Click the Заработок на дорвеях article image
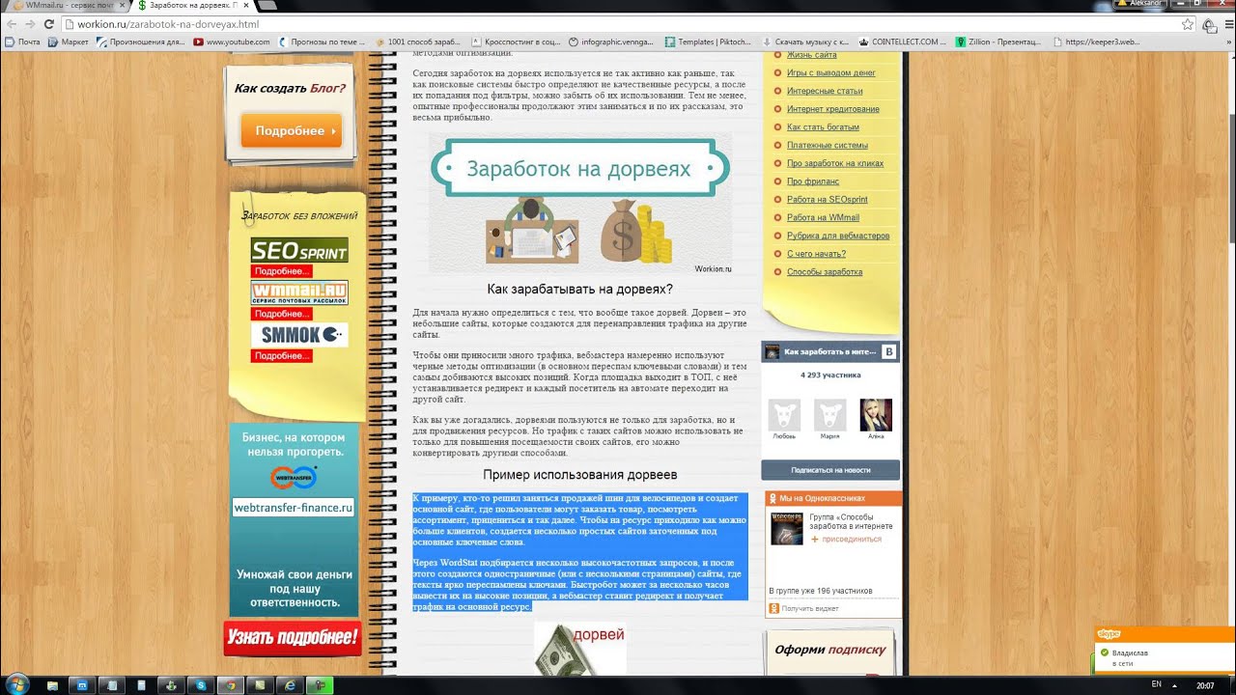 pyautogui.click(x=579, y=205)
